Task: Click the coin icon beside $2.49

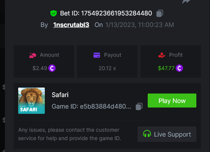Action: point(52,68)
